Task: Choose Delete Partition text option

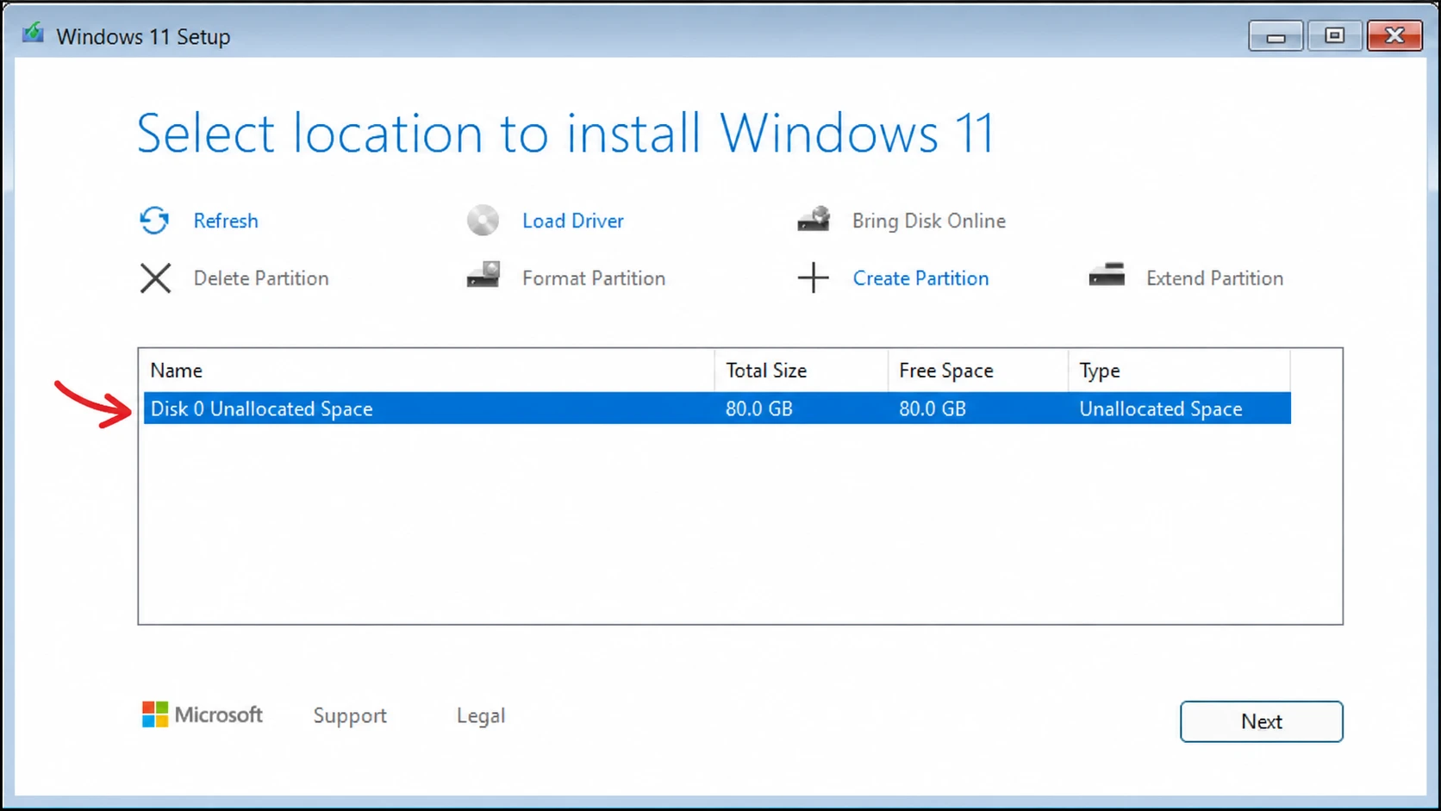Action: [x=261, y=278]
